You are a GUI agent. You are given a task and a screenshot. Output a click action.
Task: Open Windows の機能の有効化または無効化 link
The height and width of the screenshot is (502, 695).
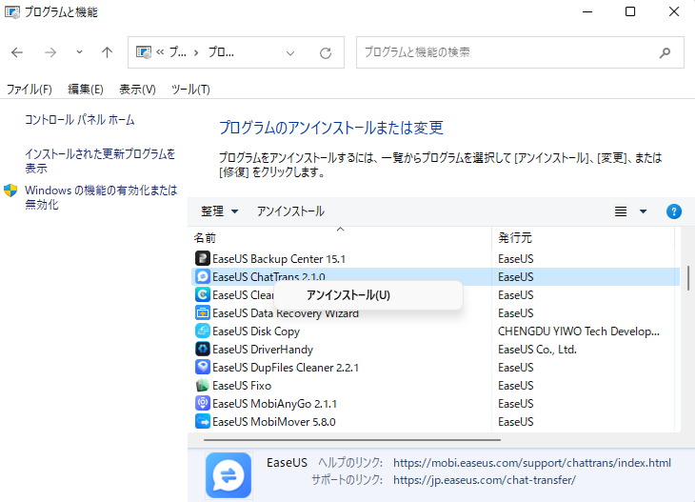click(101, 197)
